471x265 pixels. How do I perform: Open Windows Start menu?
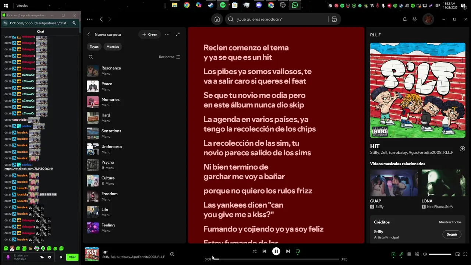[6, 6]
